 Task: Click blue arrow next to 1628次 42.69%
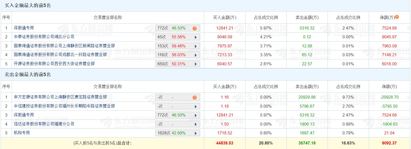click(x=196, y=133)
